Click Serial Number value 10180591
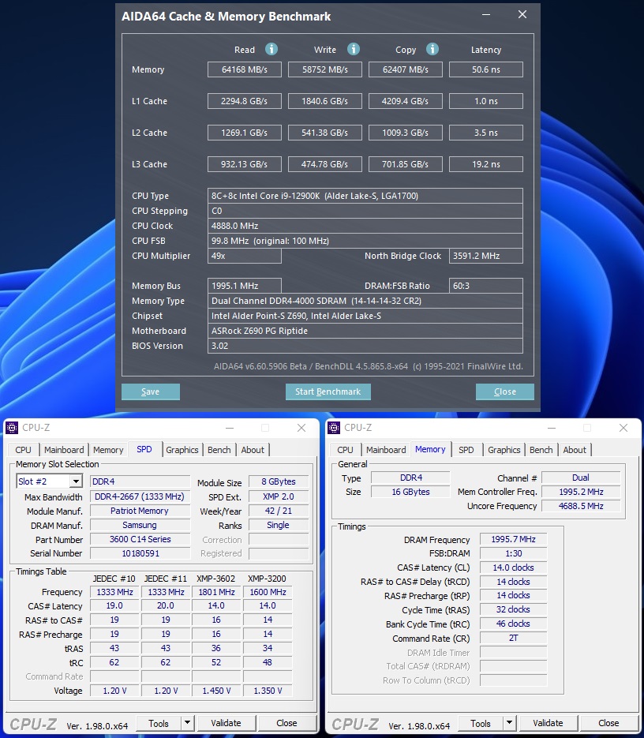This screenshot has height=738, width=644. tap(140, 553)
